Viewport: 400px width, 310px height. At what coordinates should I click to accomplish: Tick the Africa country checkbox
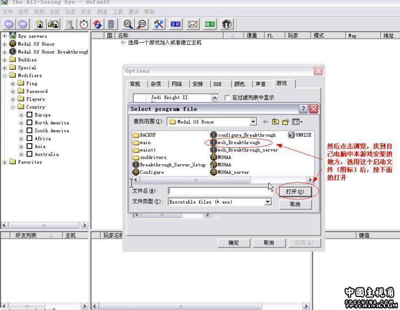29,138
